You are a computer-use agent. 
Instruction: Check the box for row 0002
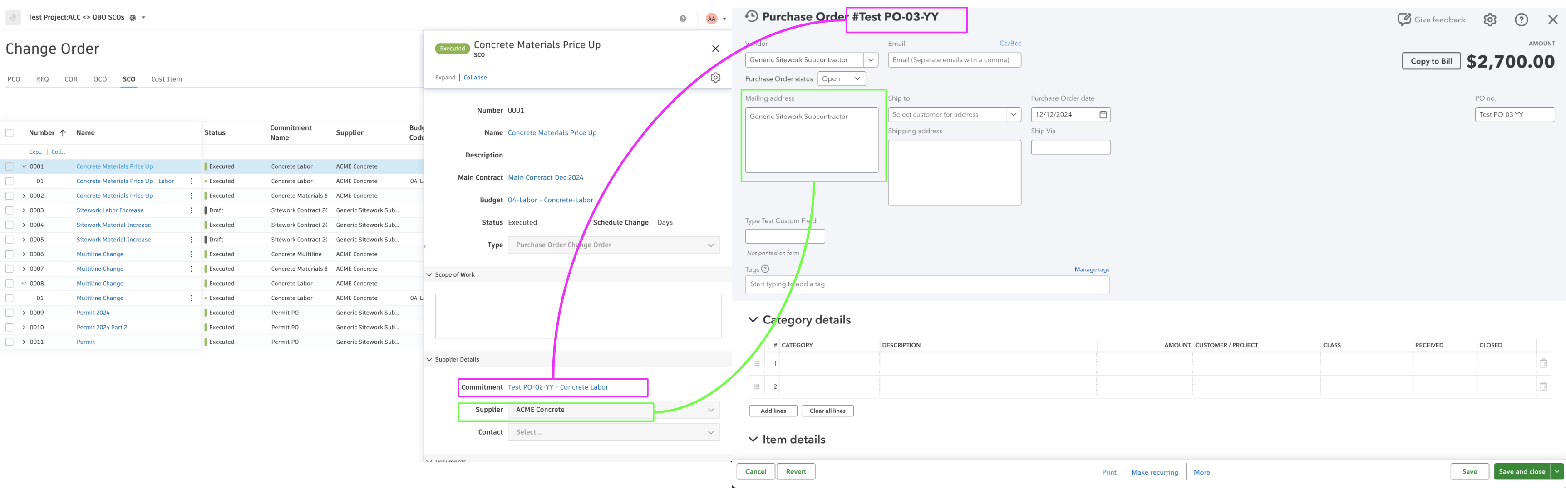click(x=9, y=196)
